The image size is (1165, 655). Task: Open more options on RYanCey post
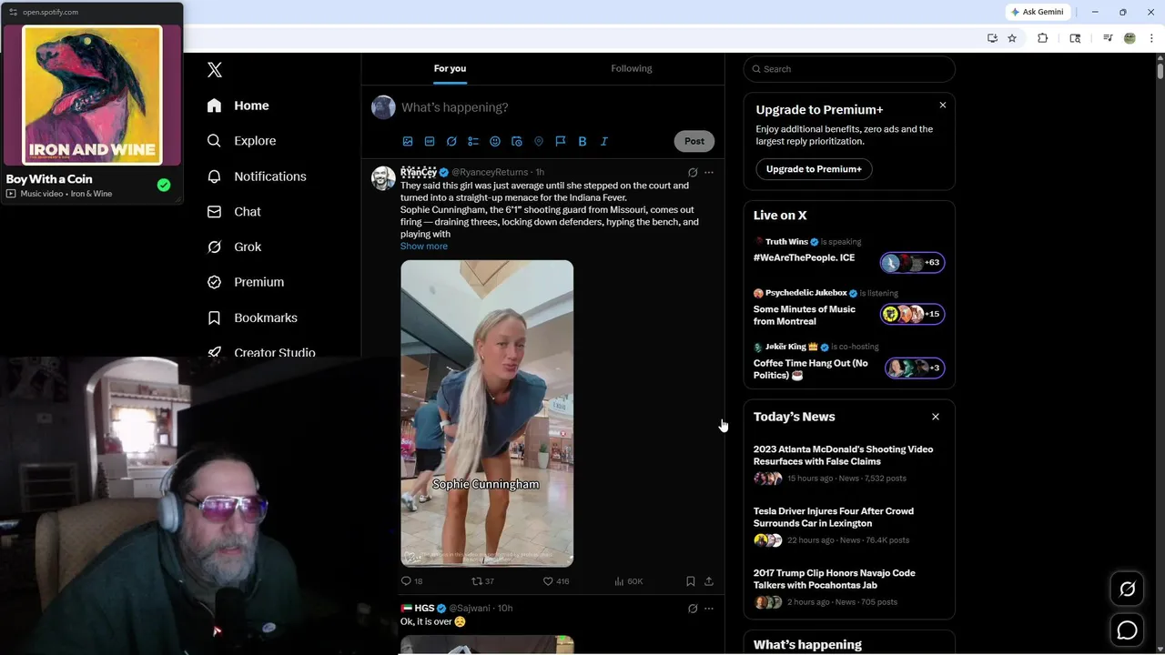[x=709, y=172]
